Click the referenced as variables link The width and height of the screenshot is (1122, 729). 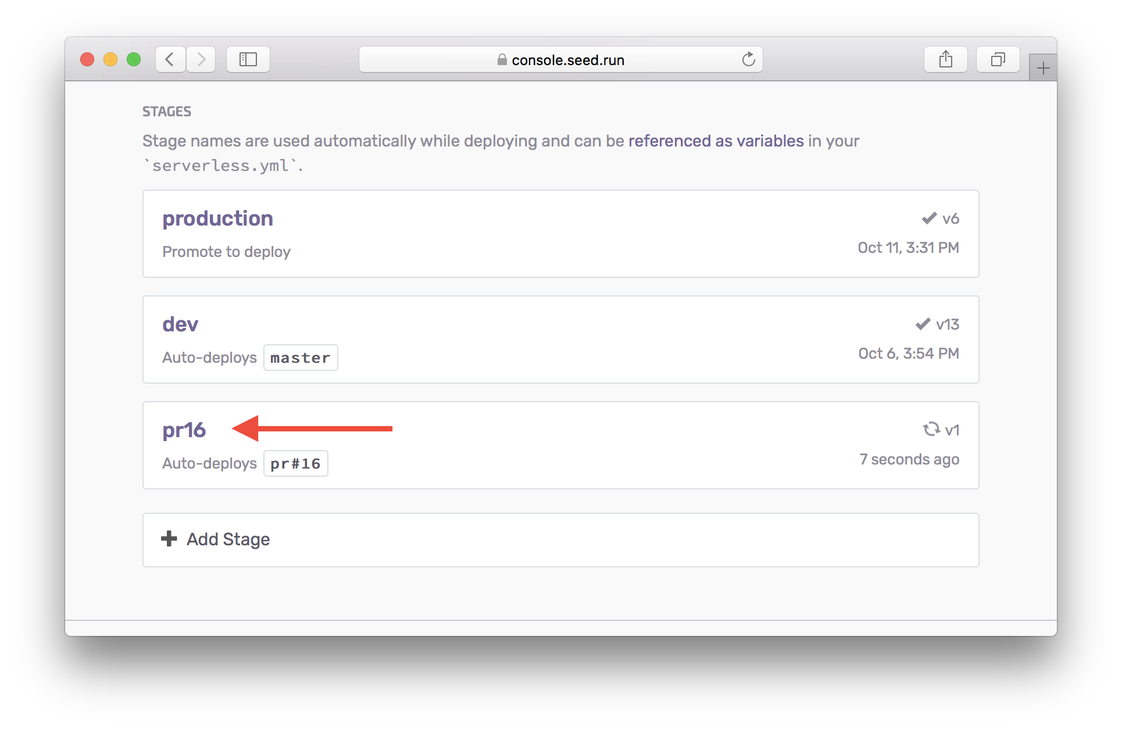click(x=715, y=141)
